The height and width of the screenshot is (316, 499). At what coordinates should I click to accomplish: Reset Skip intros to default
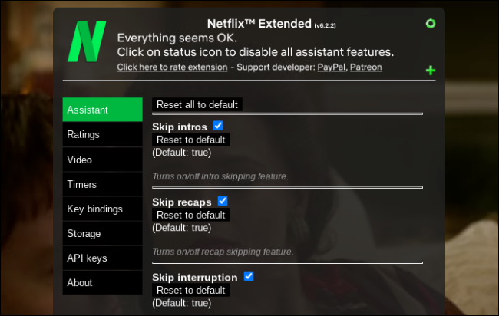point(190,140)
